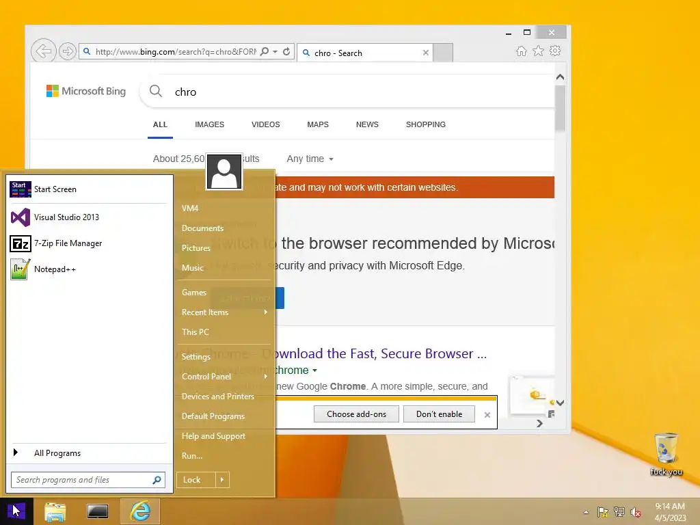Open Devices and Printers
The width and height of the screenshot is (700, 525).
[218, 396]
